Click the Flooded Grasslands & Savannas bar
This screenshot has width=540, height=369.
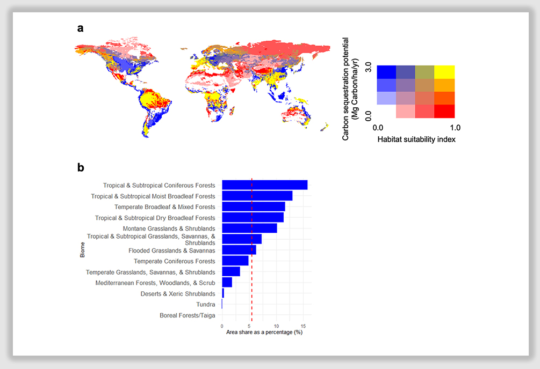coord(239,250)
